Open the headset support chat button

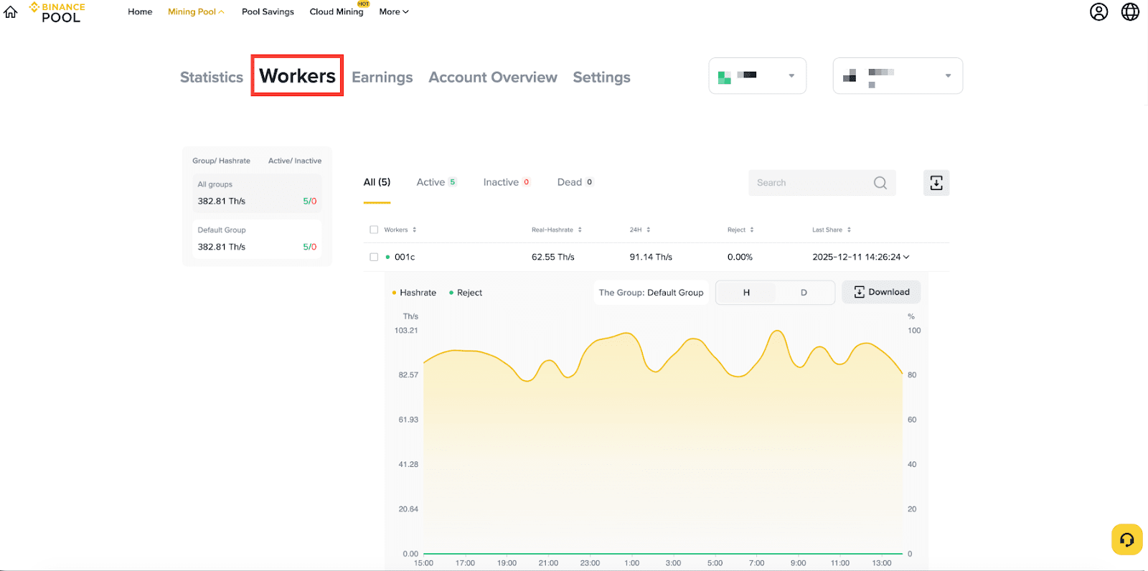[x=1126, y=539]
